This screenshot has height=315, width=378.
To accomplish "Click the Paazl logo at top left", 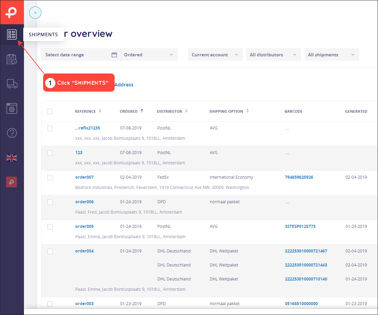I will 12,12.
